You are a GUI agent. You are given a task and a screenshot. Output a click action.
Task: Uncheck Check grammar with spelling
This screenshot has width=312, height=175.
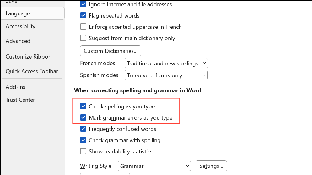coord(83,140)
